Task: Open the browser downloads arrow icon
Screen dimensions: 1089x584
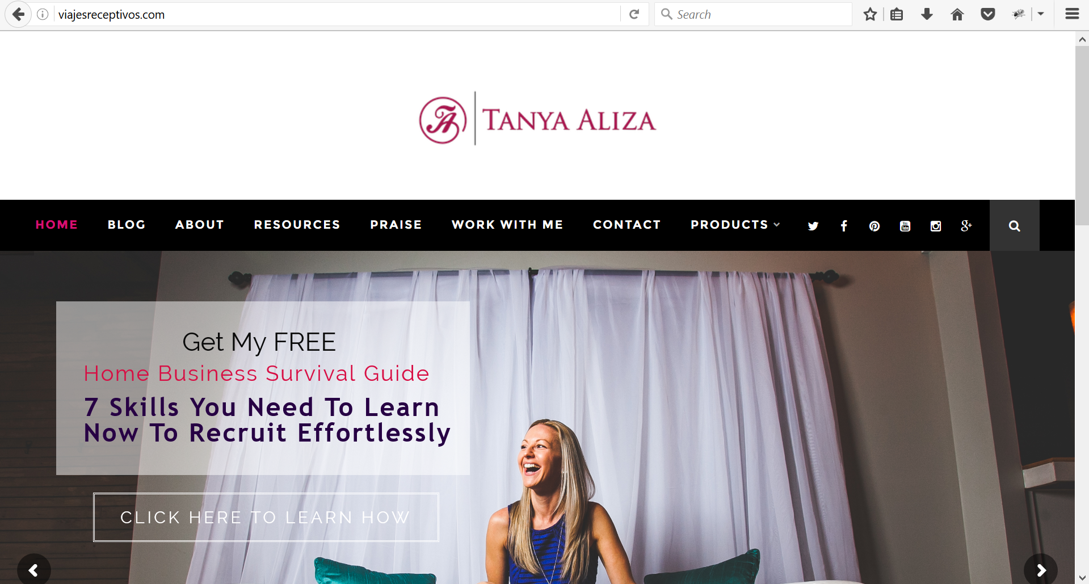Action: tap(927, 14)
